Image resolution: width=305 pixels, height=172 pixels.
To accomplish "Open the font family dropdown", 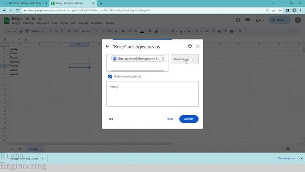I will (90, 31).
